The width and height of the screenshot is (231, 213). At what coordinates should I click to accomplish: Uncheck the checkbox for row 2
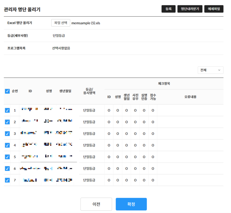click(x=7, y=122)
